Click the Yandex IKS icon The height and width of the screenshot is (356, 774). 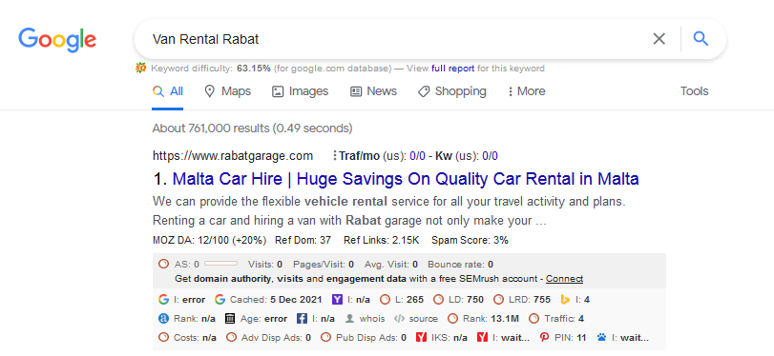point(421,338)
